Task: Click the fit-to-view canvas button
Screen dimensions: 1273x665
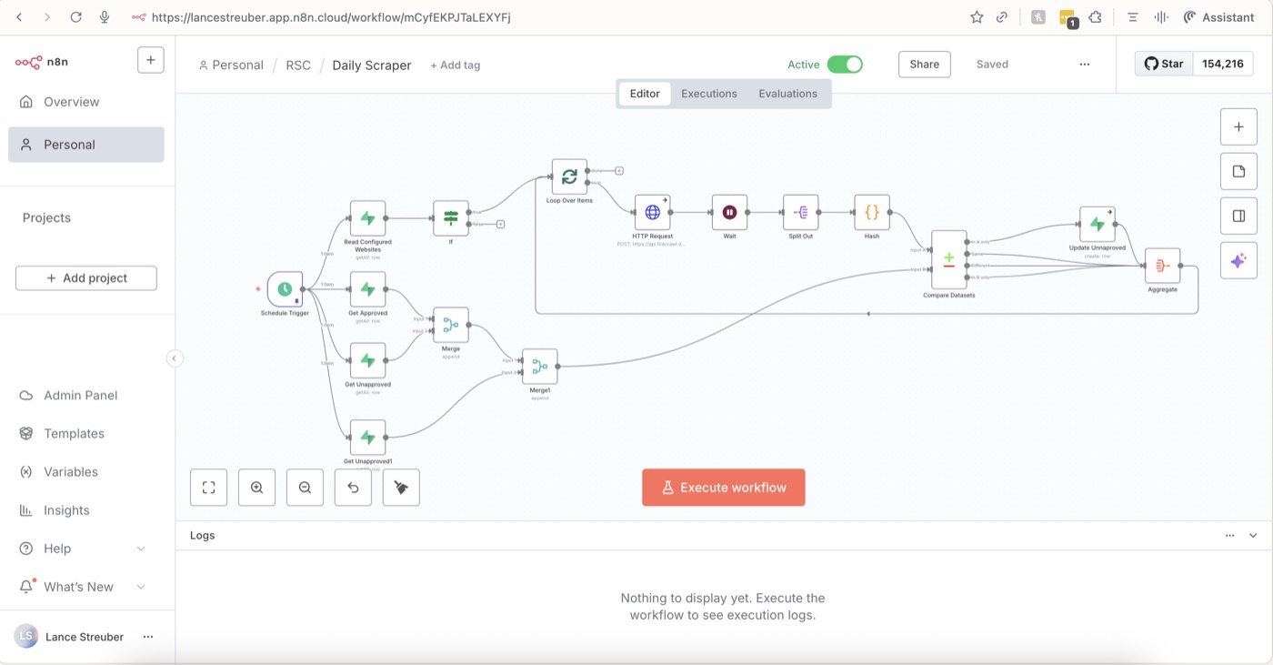Action: pyautogui.click(x=208, y=488)
